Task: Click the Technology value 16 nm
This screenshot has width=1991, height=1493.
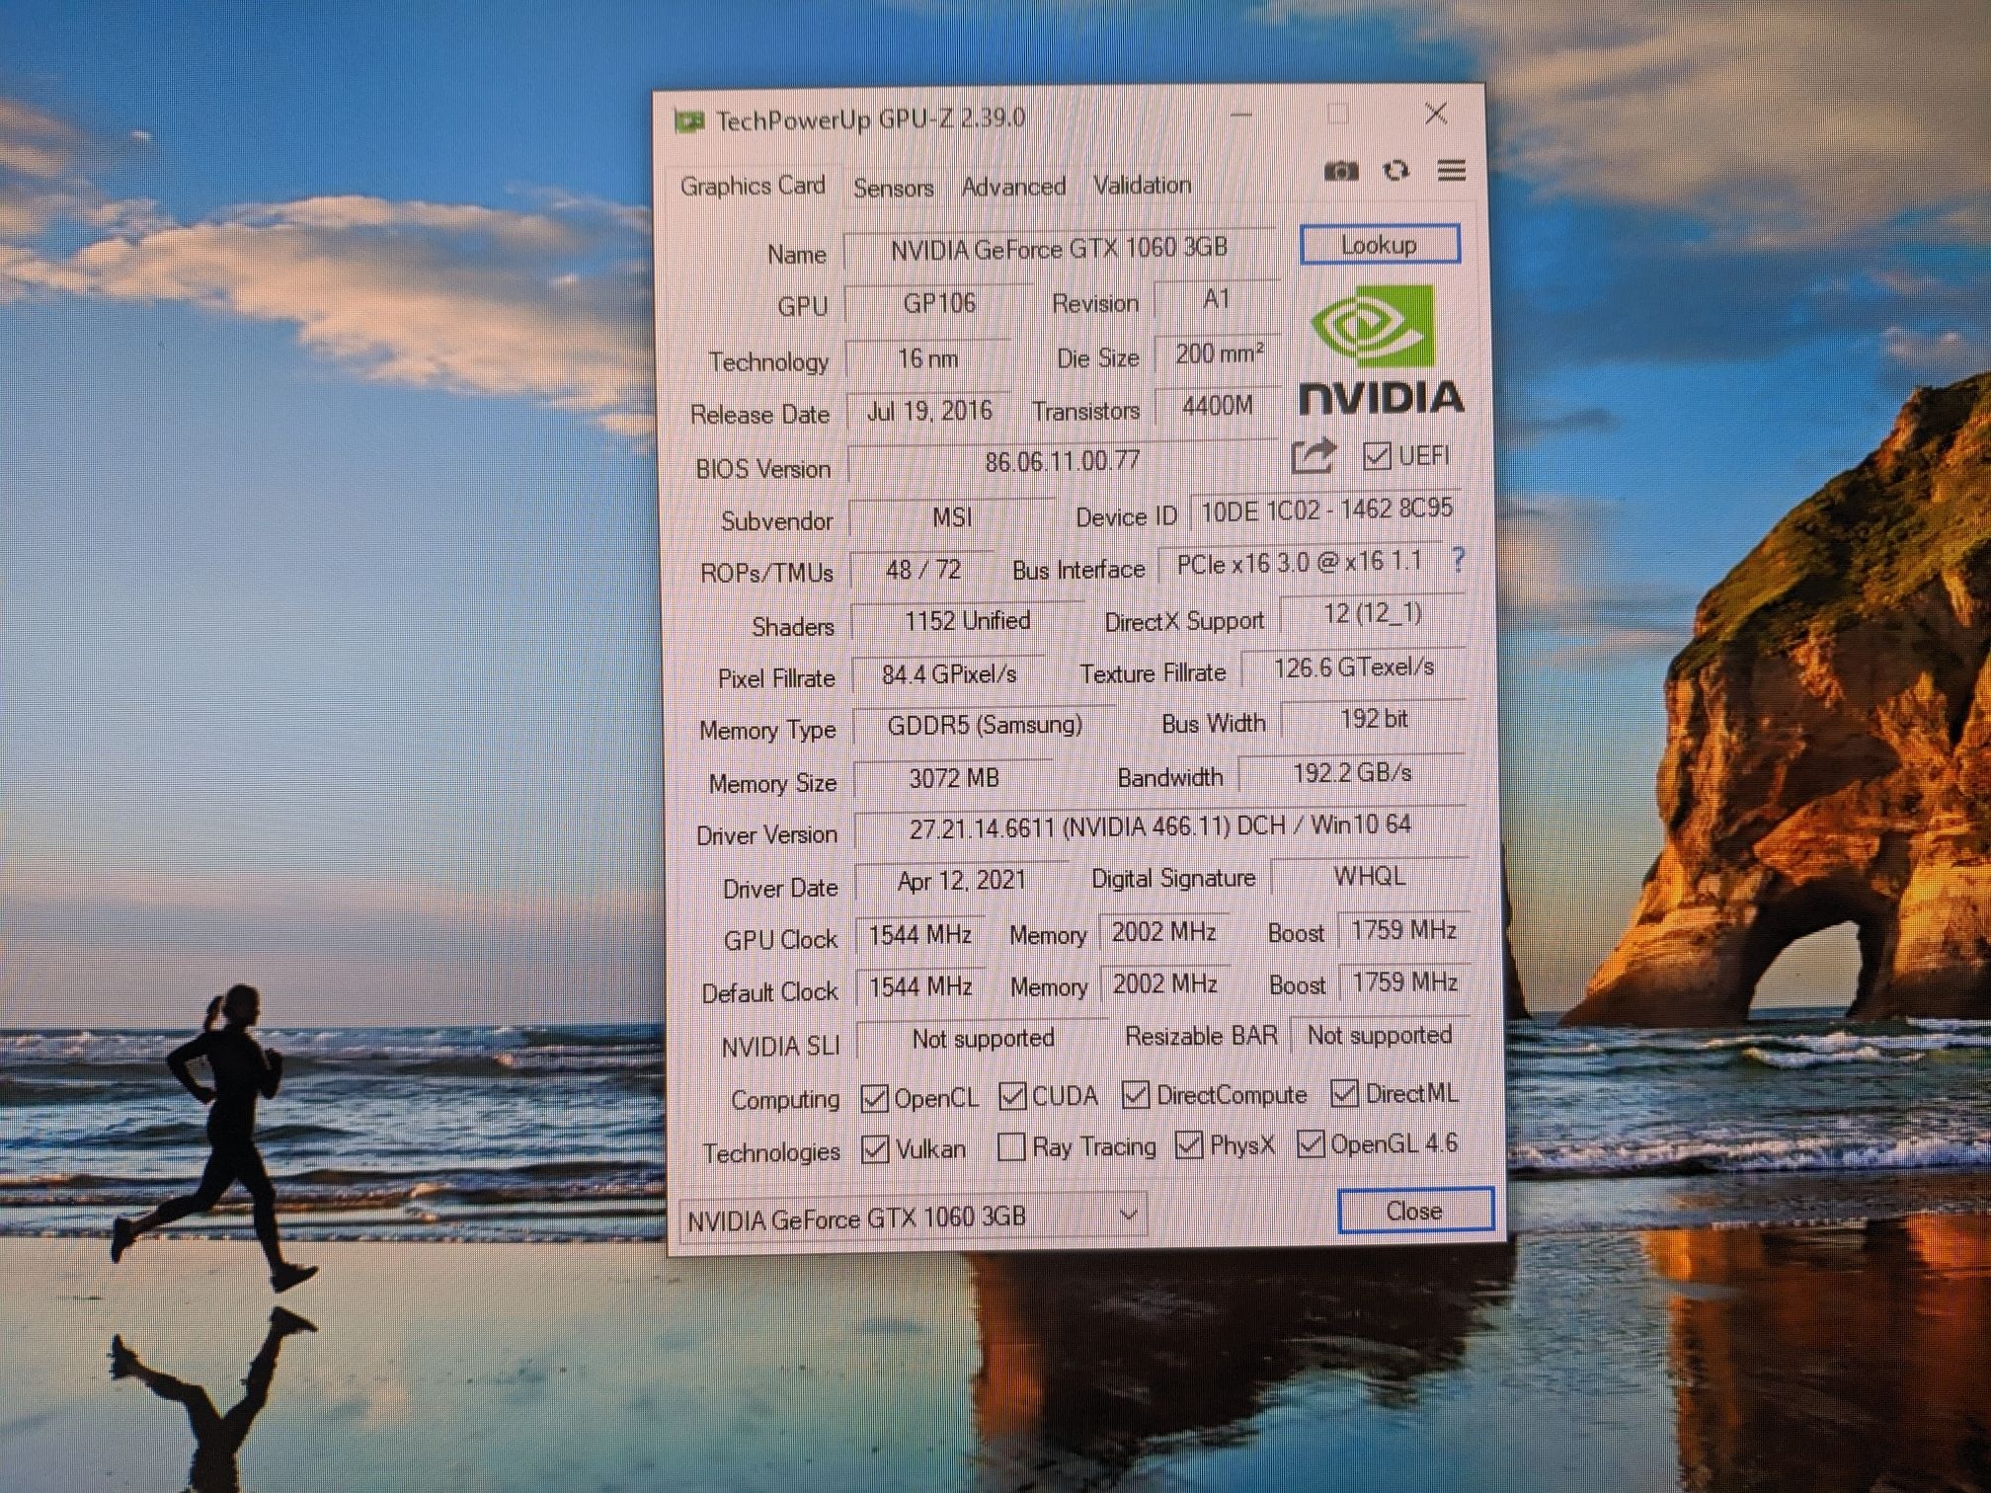Action: point(927,358)
